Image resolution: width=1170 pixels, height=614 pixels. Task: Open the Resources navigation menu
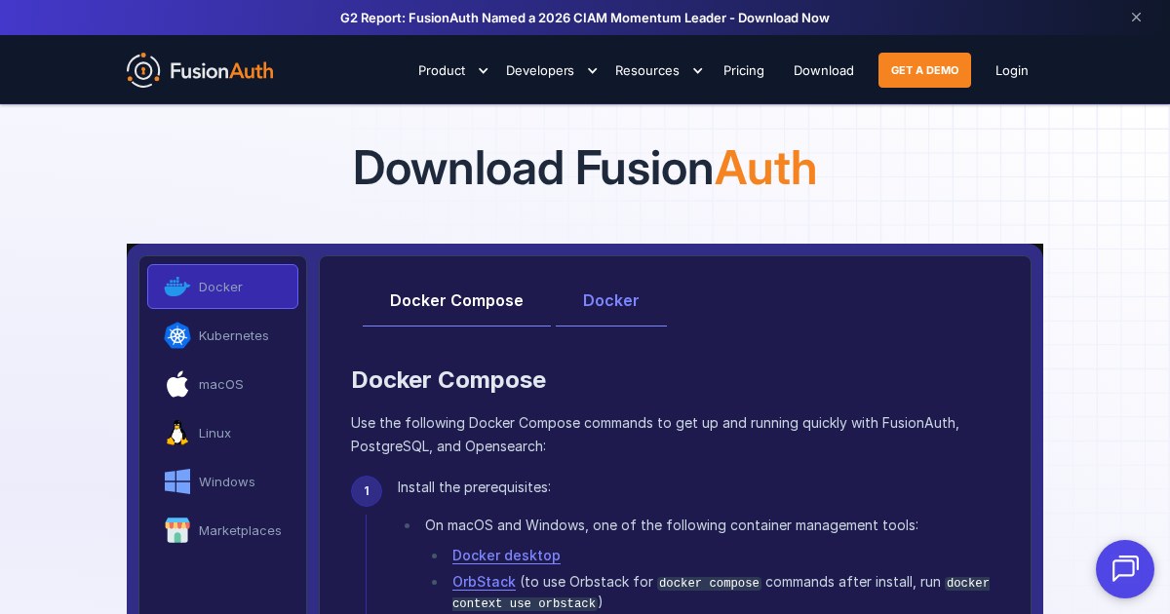pyautogui.click(x=647, y=70)
